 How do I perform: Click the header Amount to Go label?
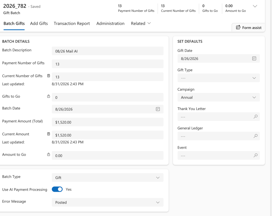click(235, 11)
